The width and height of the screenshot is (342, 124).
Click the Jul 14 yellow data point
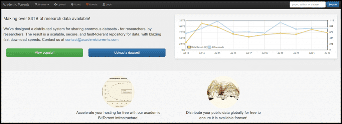[202, 23]
